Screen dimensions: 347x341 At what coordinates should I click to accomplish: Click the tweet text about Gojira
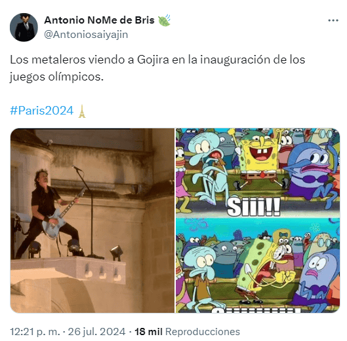click(x=157, y=68)
